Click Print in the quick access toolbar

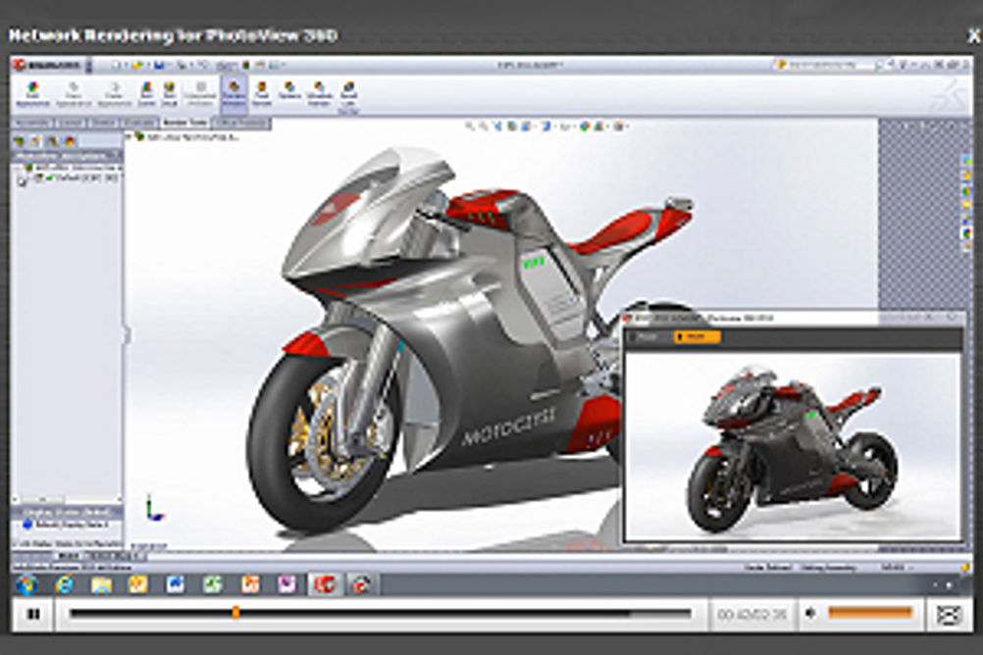coord(181,65)
